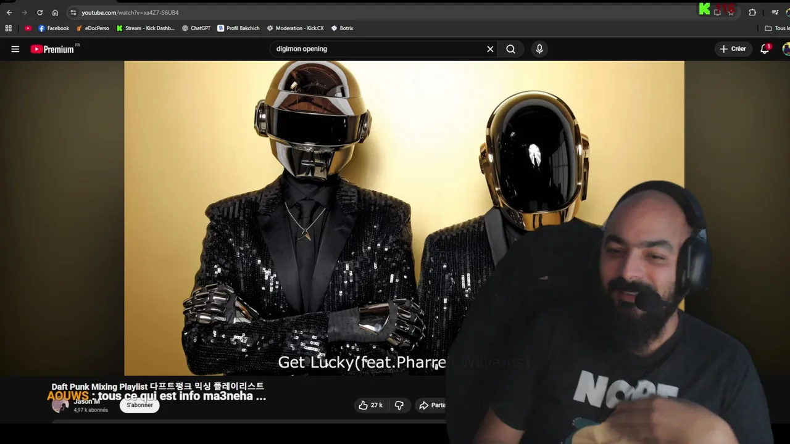Open YouTube notifications bell
Image resolution: width=790 pixels, height=444 pixels.
pyautogui.click(x=765, y=49)
